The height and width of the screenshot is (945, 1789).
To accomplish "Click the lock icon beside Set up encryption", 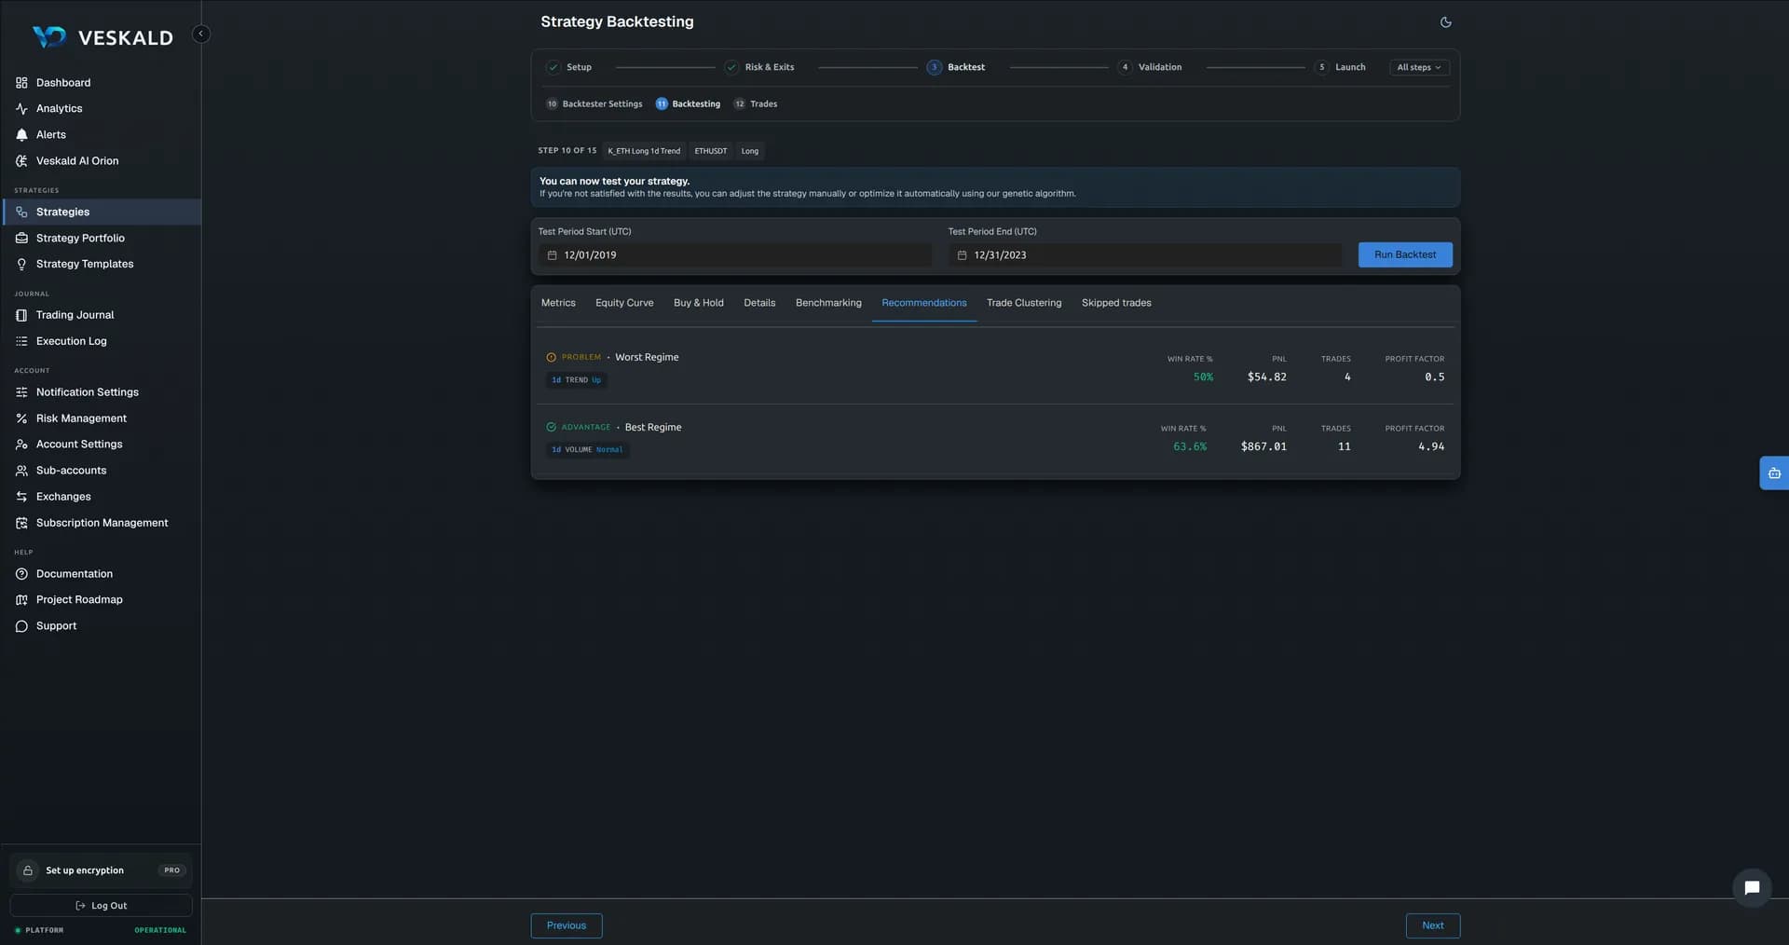I will click(28, 870).
